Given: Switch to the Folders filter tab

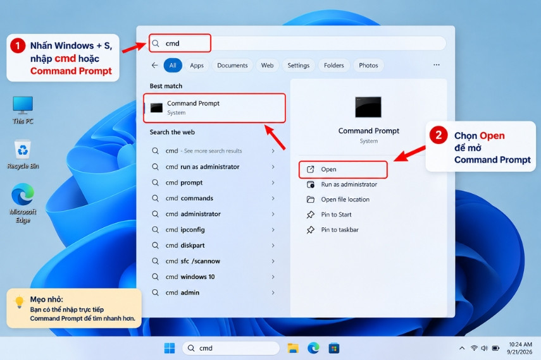Looking at the screenshot, I should tap(333, 65).
